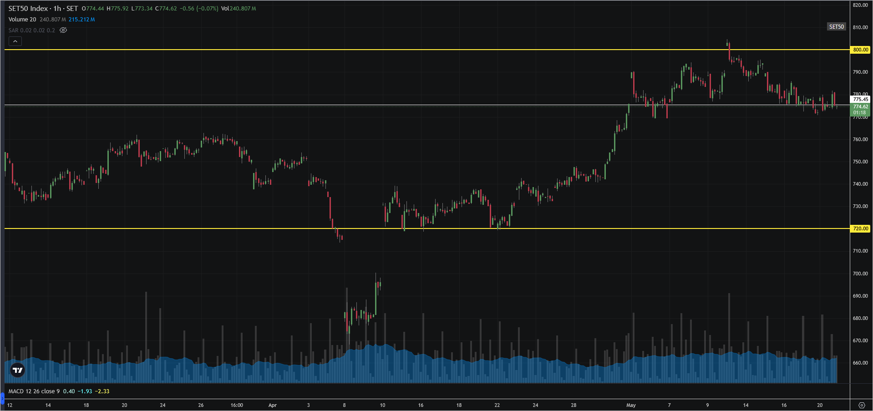Click the 8 date label on time axis

[344, 405]
